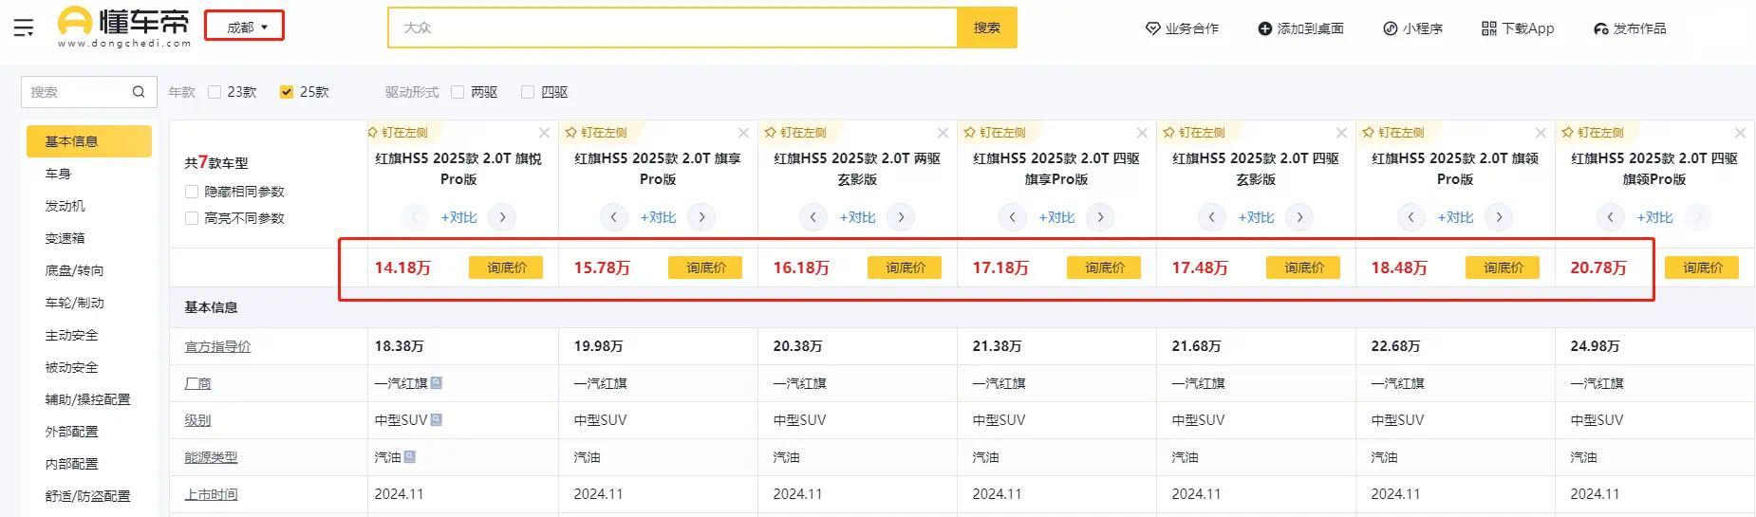Focus the 大众 search input box
The image size is (1756, 517).
pos(672,28)
